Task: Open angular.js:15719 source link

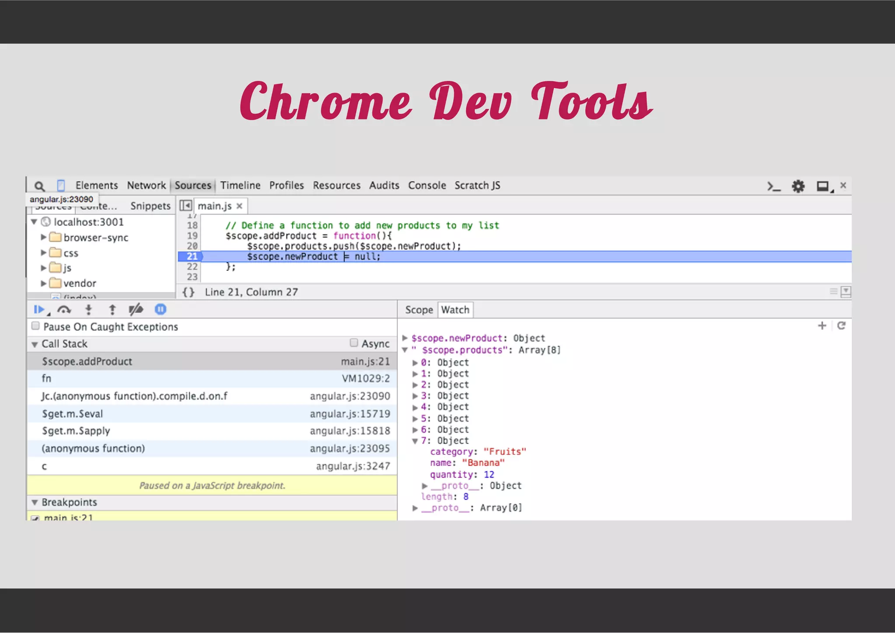Action: (x=350, y=414)
